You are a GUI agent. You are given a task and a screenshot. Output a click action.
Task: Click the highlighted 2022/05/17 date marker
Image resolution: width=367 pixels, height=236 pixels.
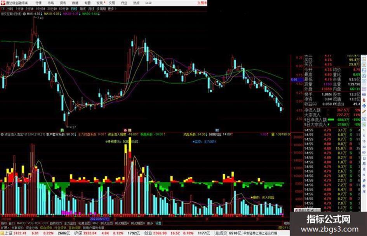(x=100, y=219)
